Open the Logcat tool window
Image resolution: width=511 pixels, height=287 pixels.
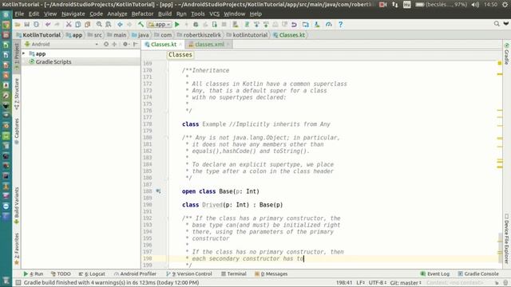coord(92,274)
